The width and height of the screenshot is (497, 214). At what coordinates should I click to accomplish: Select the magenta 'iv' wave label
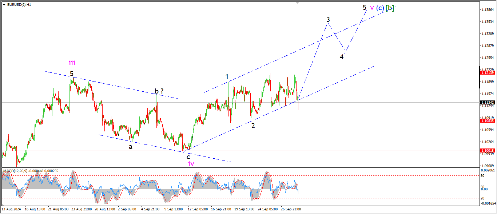tap(191, 164)
